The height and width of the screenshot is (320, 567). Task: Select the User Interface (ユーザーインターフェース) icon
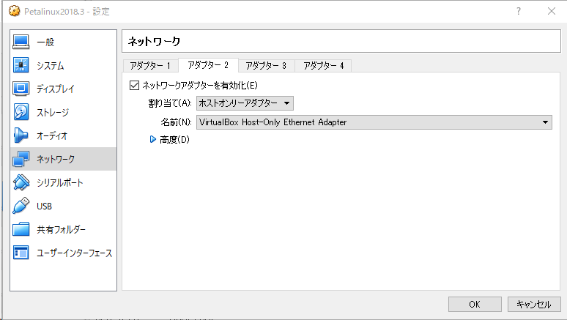[21, 253]
